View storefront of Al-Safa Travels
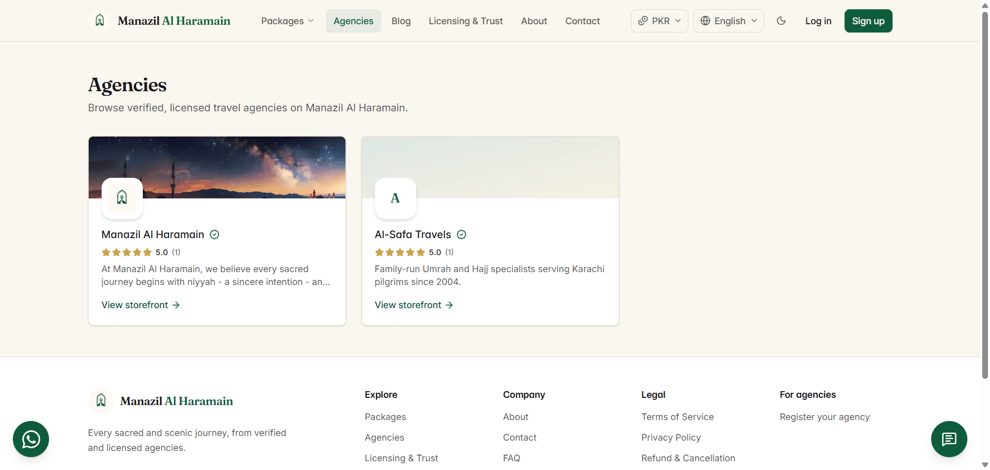The height and width of the screenshot is (470, 990). [414, 305]
